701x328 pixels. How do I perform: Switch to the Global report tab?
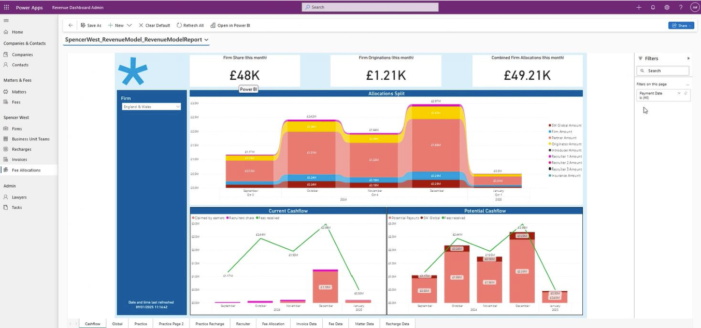[118, 324]
